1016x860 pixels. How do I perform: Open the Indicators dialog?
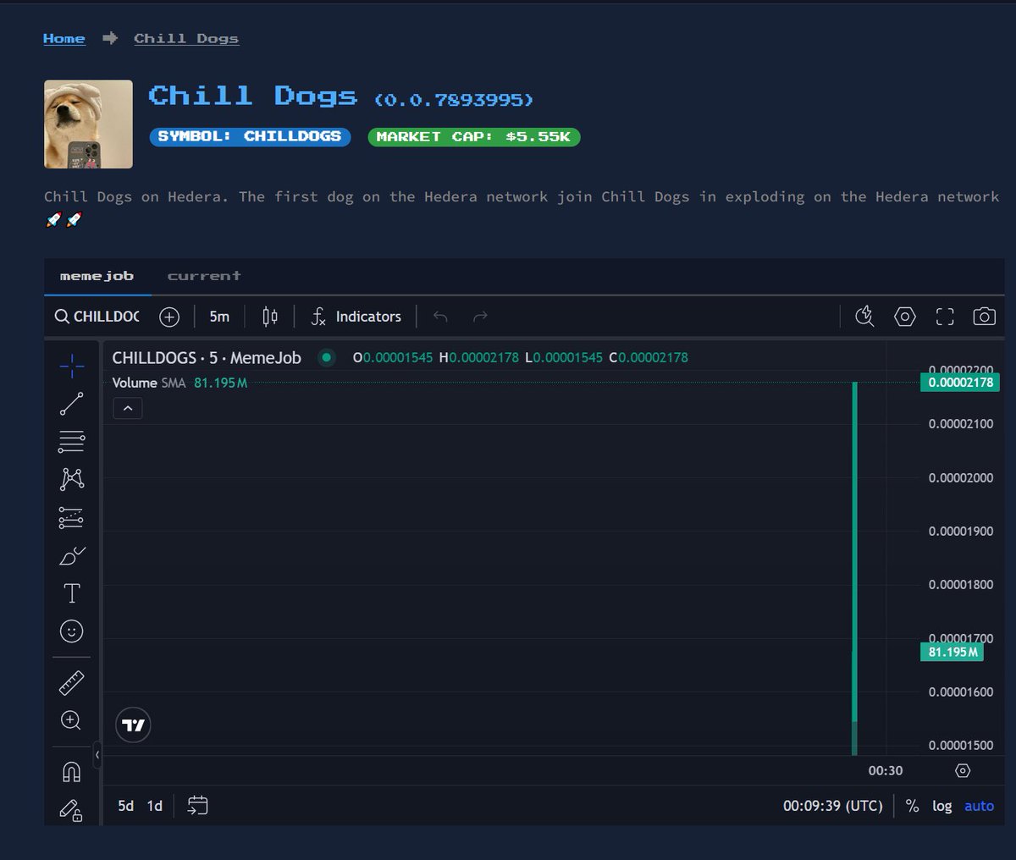[x=356, y=317]
